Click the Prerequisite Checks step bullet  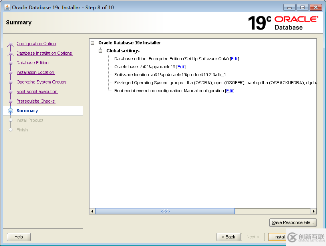(11, 101)
